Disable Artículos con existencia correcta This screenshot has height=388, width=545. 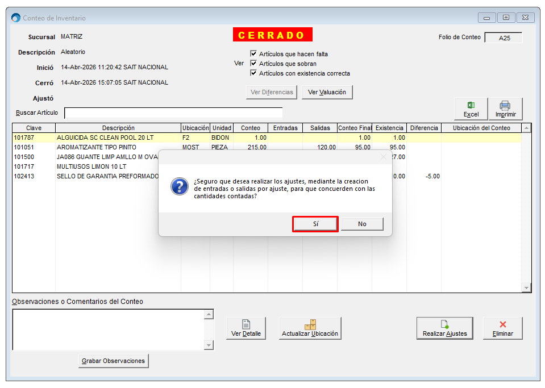pyautogui.click(x=253, y=73)
